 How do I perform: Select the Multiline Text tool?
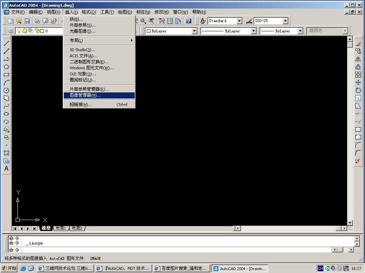click(x=6, y=168)
